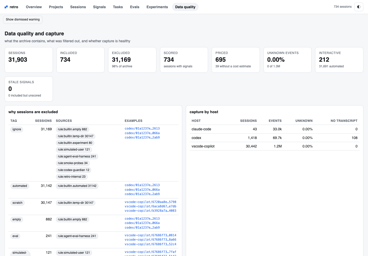Click Show dismissed warning button
The width and height of the screenshot is (368, 256).
click(23, 19)
